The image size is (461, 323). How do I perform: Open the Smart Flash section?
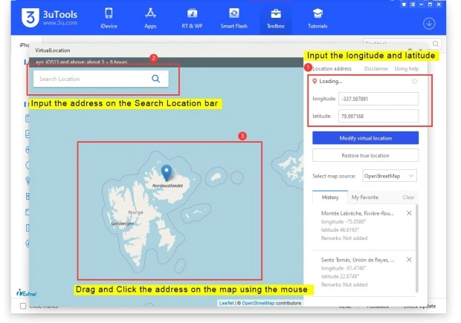click(233, 19)
